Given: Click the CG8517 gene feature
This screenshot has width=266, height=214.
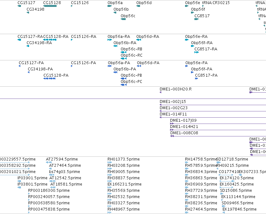Looking at the screenshot, I should coord(197,19).
